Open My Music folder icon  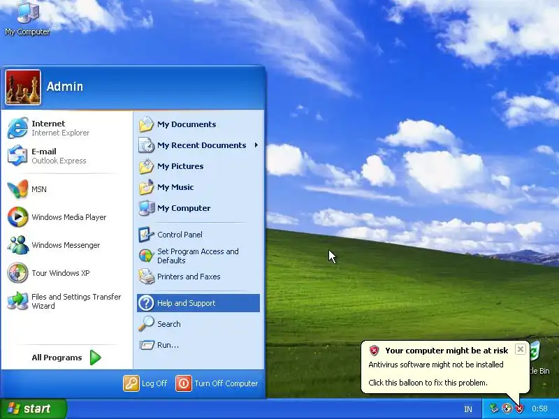pyautogui.click(x=146, y=187)
